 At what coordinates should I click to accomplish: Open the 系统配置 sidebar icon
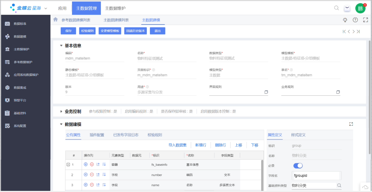[x=8, y=126]
